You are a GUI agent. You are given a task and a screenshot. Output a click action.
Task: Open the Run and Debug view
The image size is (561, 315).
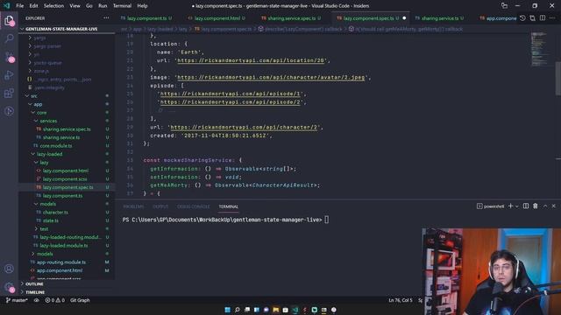(9, 75)
